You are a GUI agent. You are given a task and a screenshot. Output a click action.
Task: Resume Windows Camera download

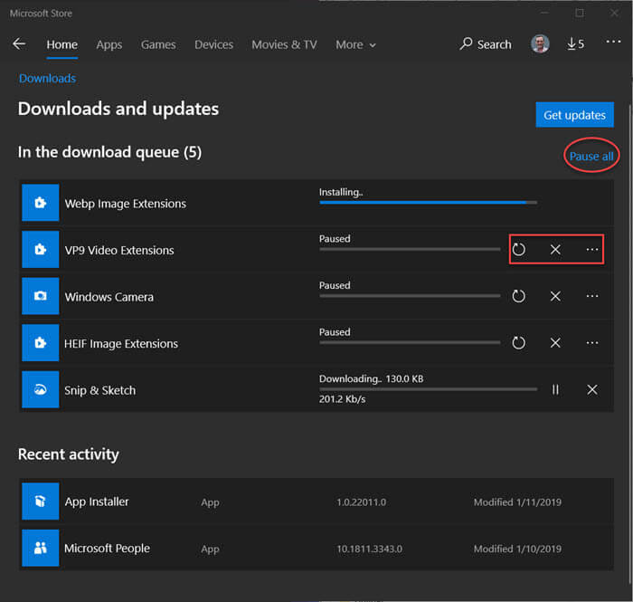point(518,296)
